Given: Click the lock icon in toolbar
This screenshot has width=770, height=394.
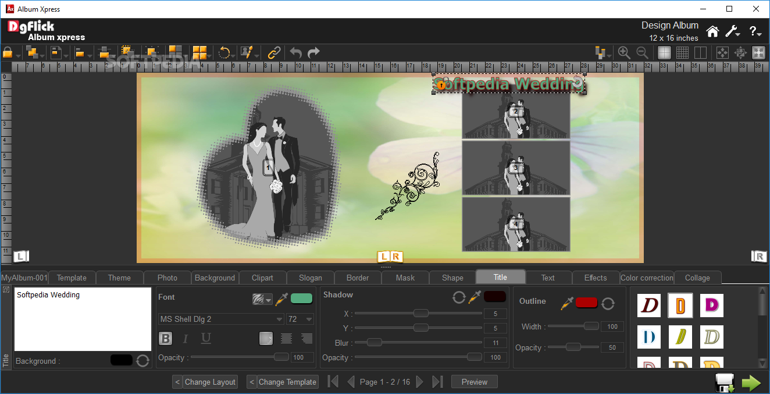Looking at the screenshot, I should [8, 52].
